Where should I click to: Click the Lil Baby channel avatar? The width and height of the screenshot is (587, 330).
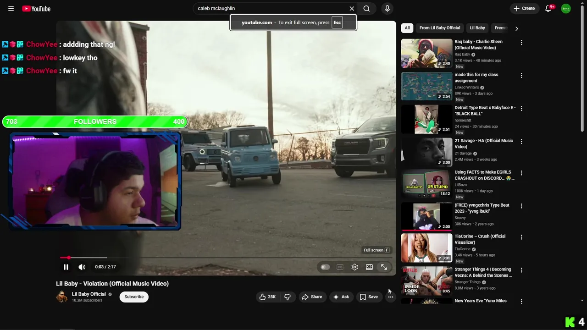[62, 297]
